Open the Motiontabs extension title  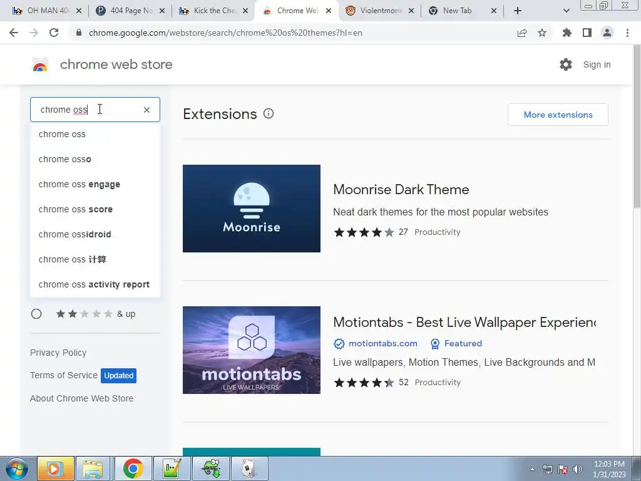coord(464,323)
